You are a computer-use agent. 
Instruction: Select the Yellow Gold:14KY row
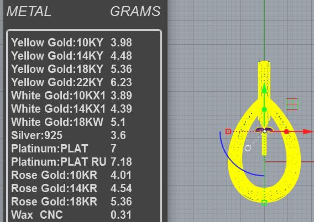(71, 56)
